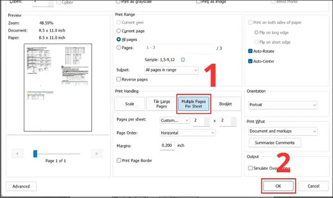Open the Document and markups dropdown
Viewport: 333px width, 198px height.
pyautogui.click(x=283, y=131)
